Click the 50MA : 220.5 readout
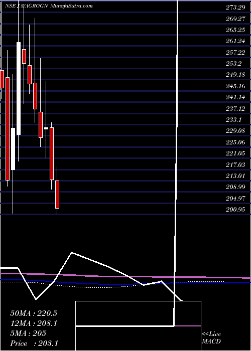This screenshot has height=351, width=251. click(x=34, y=313)
